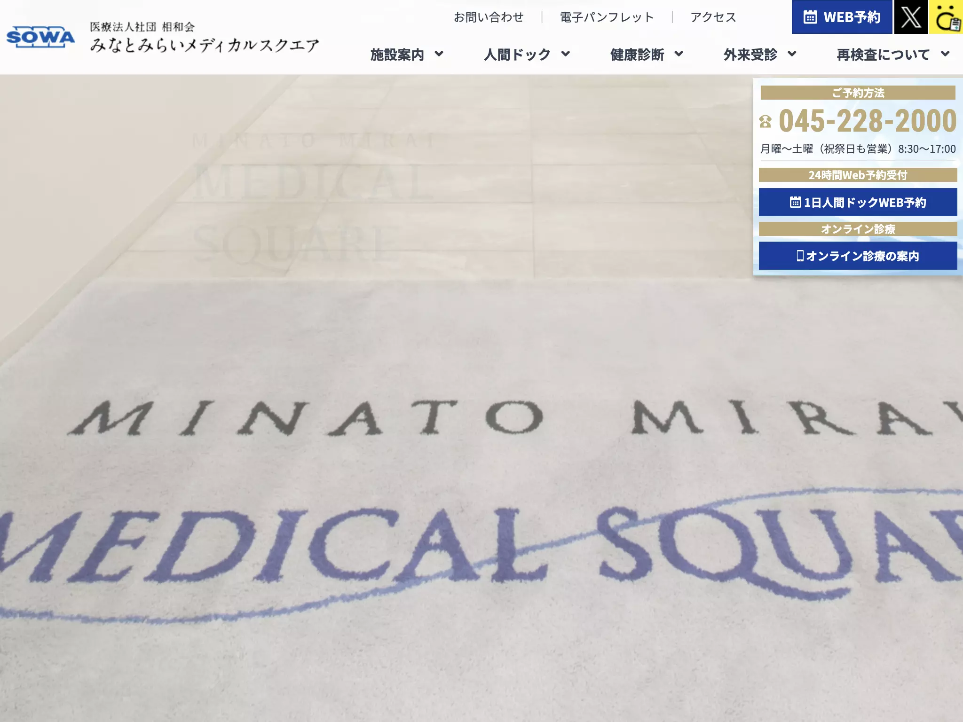
Task: Expand the 健康診断 chevron
Action: [x=679, y=54]
